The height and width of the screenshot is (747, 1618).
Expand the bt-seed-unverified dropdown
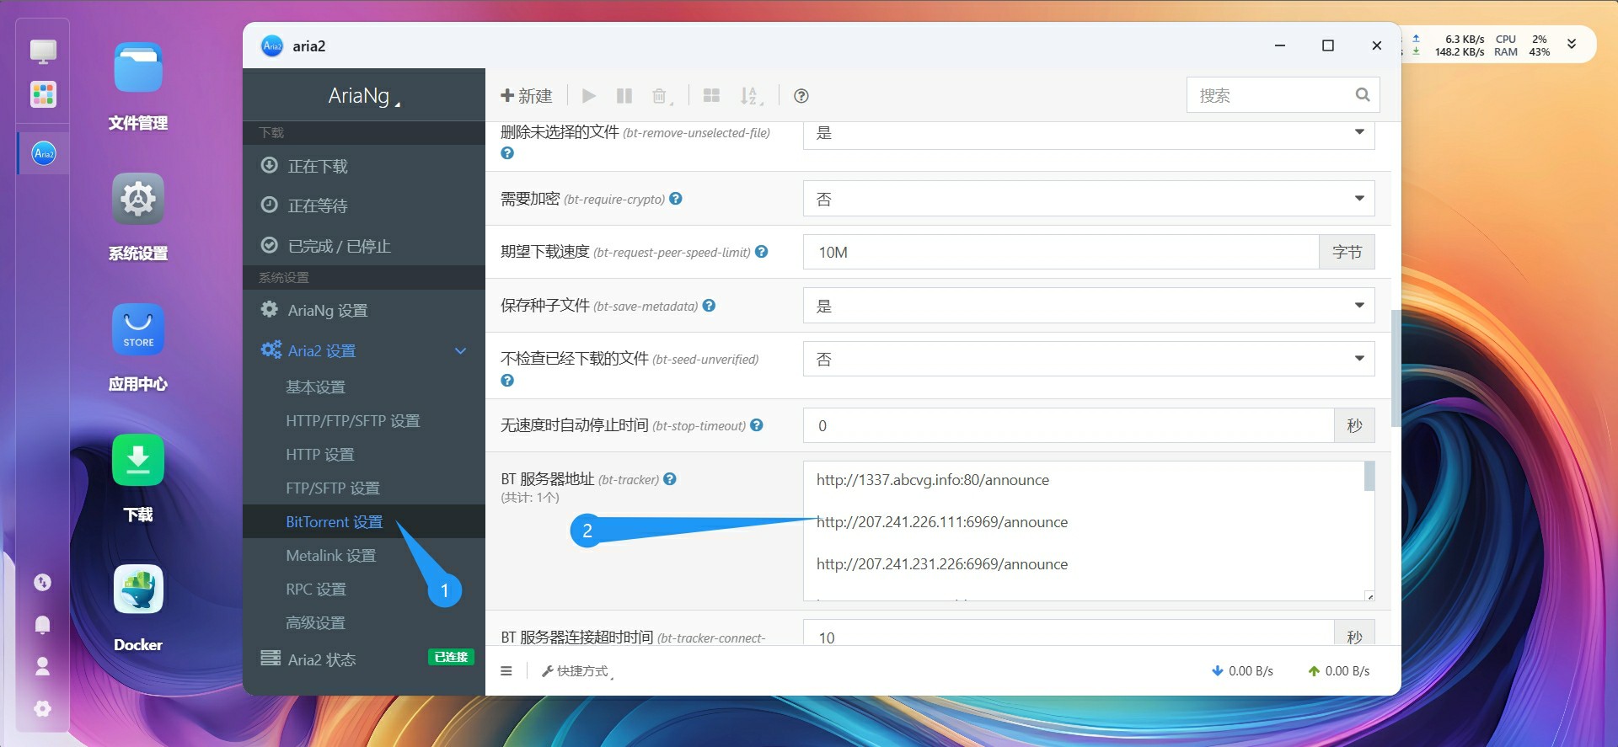[x=1088, y=359]
